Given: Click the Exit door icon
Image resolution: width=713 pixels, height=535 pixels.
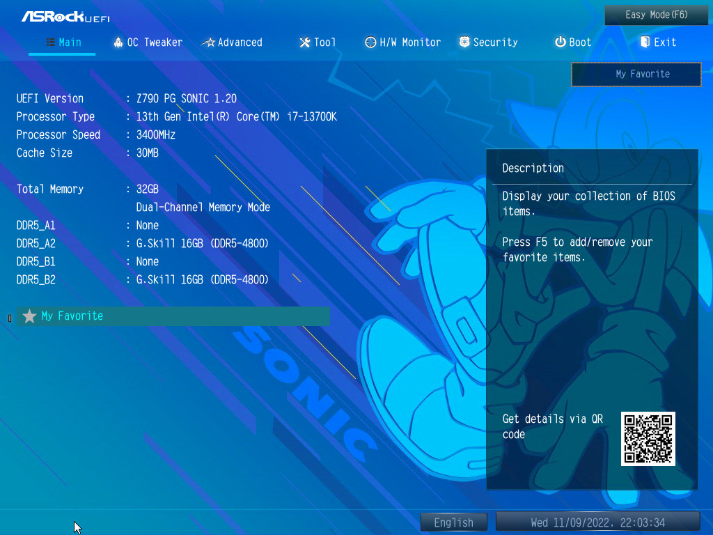Looking at the screenshot, I should 645,42.
